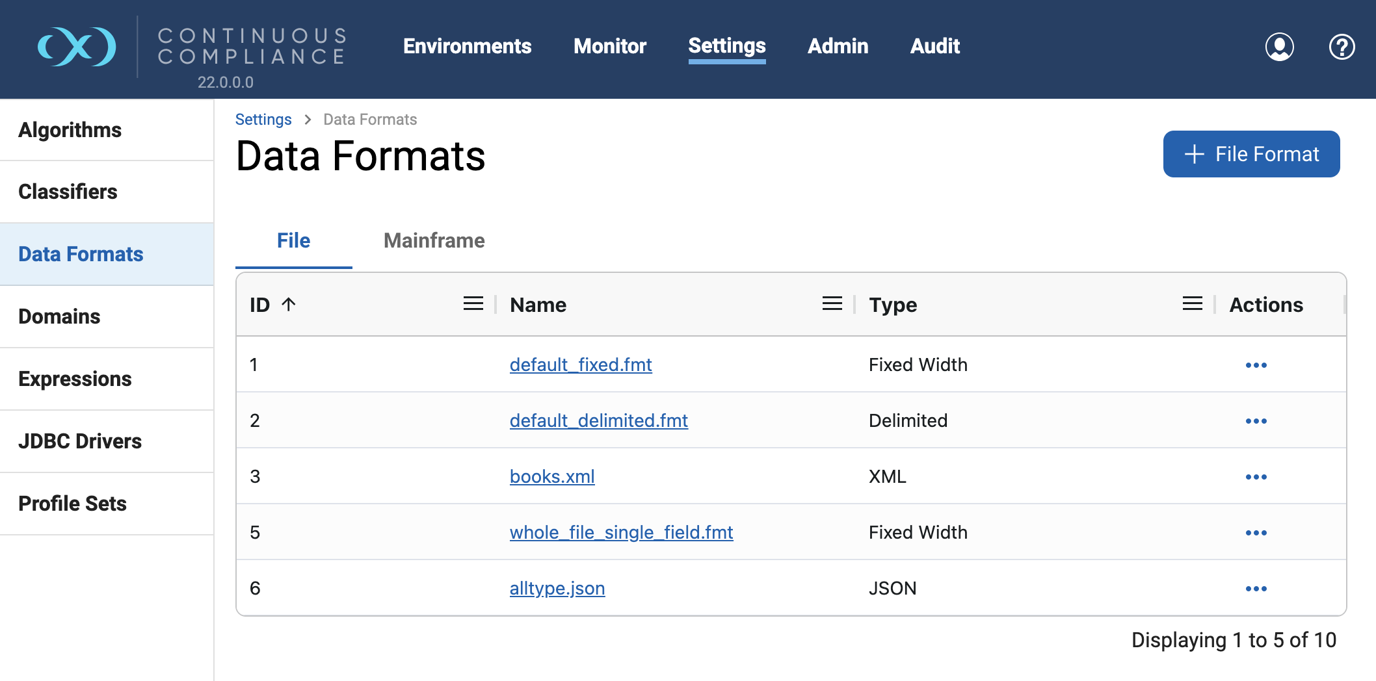Screen dimensions: 1376x681
Task: Click the Data Formats breadcrumb text
Action: 370,120
